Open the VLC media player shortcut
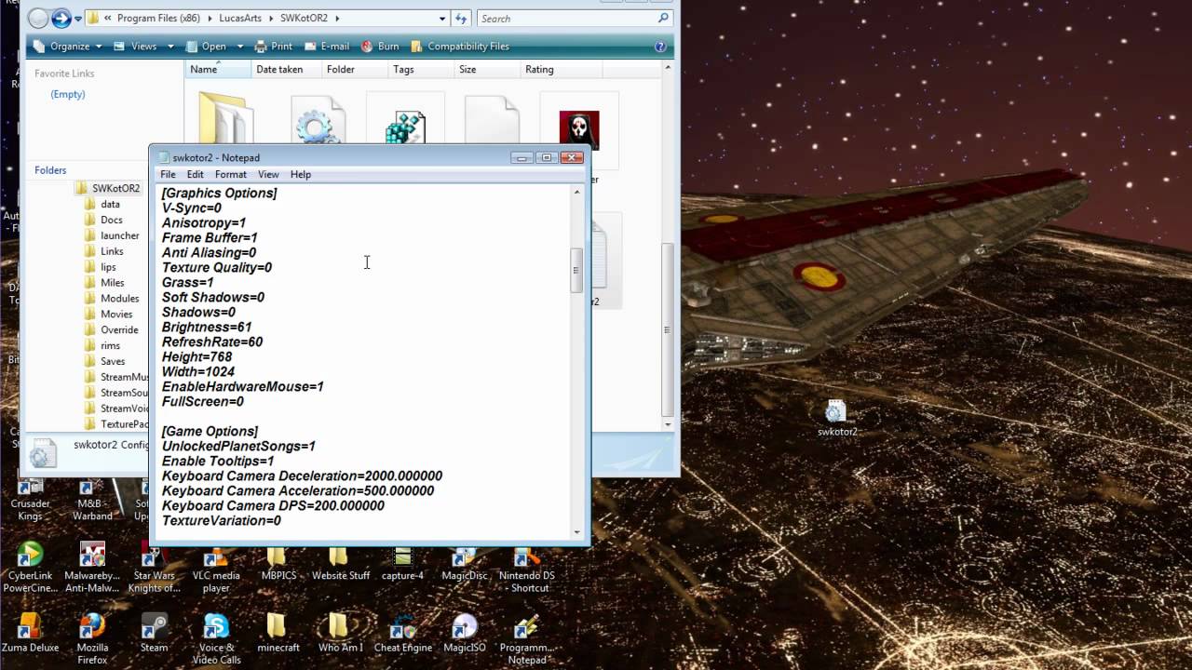The height and width of the screenshot is (670, 1192). point(216,568)
